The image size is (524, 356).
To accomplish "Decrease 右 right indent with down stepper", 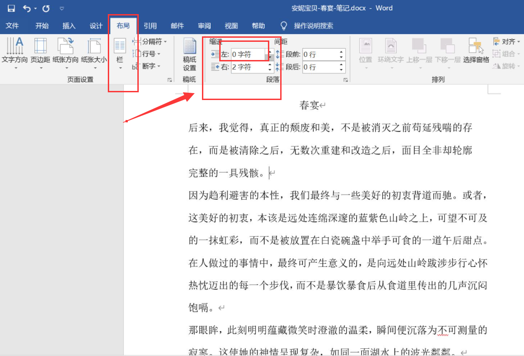I will (x=270, y=70).
